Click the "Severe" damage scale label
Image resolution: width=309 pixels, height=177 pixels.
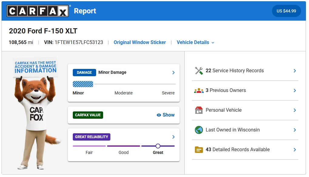[168, 93]
